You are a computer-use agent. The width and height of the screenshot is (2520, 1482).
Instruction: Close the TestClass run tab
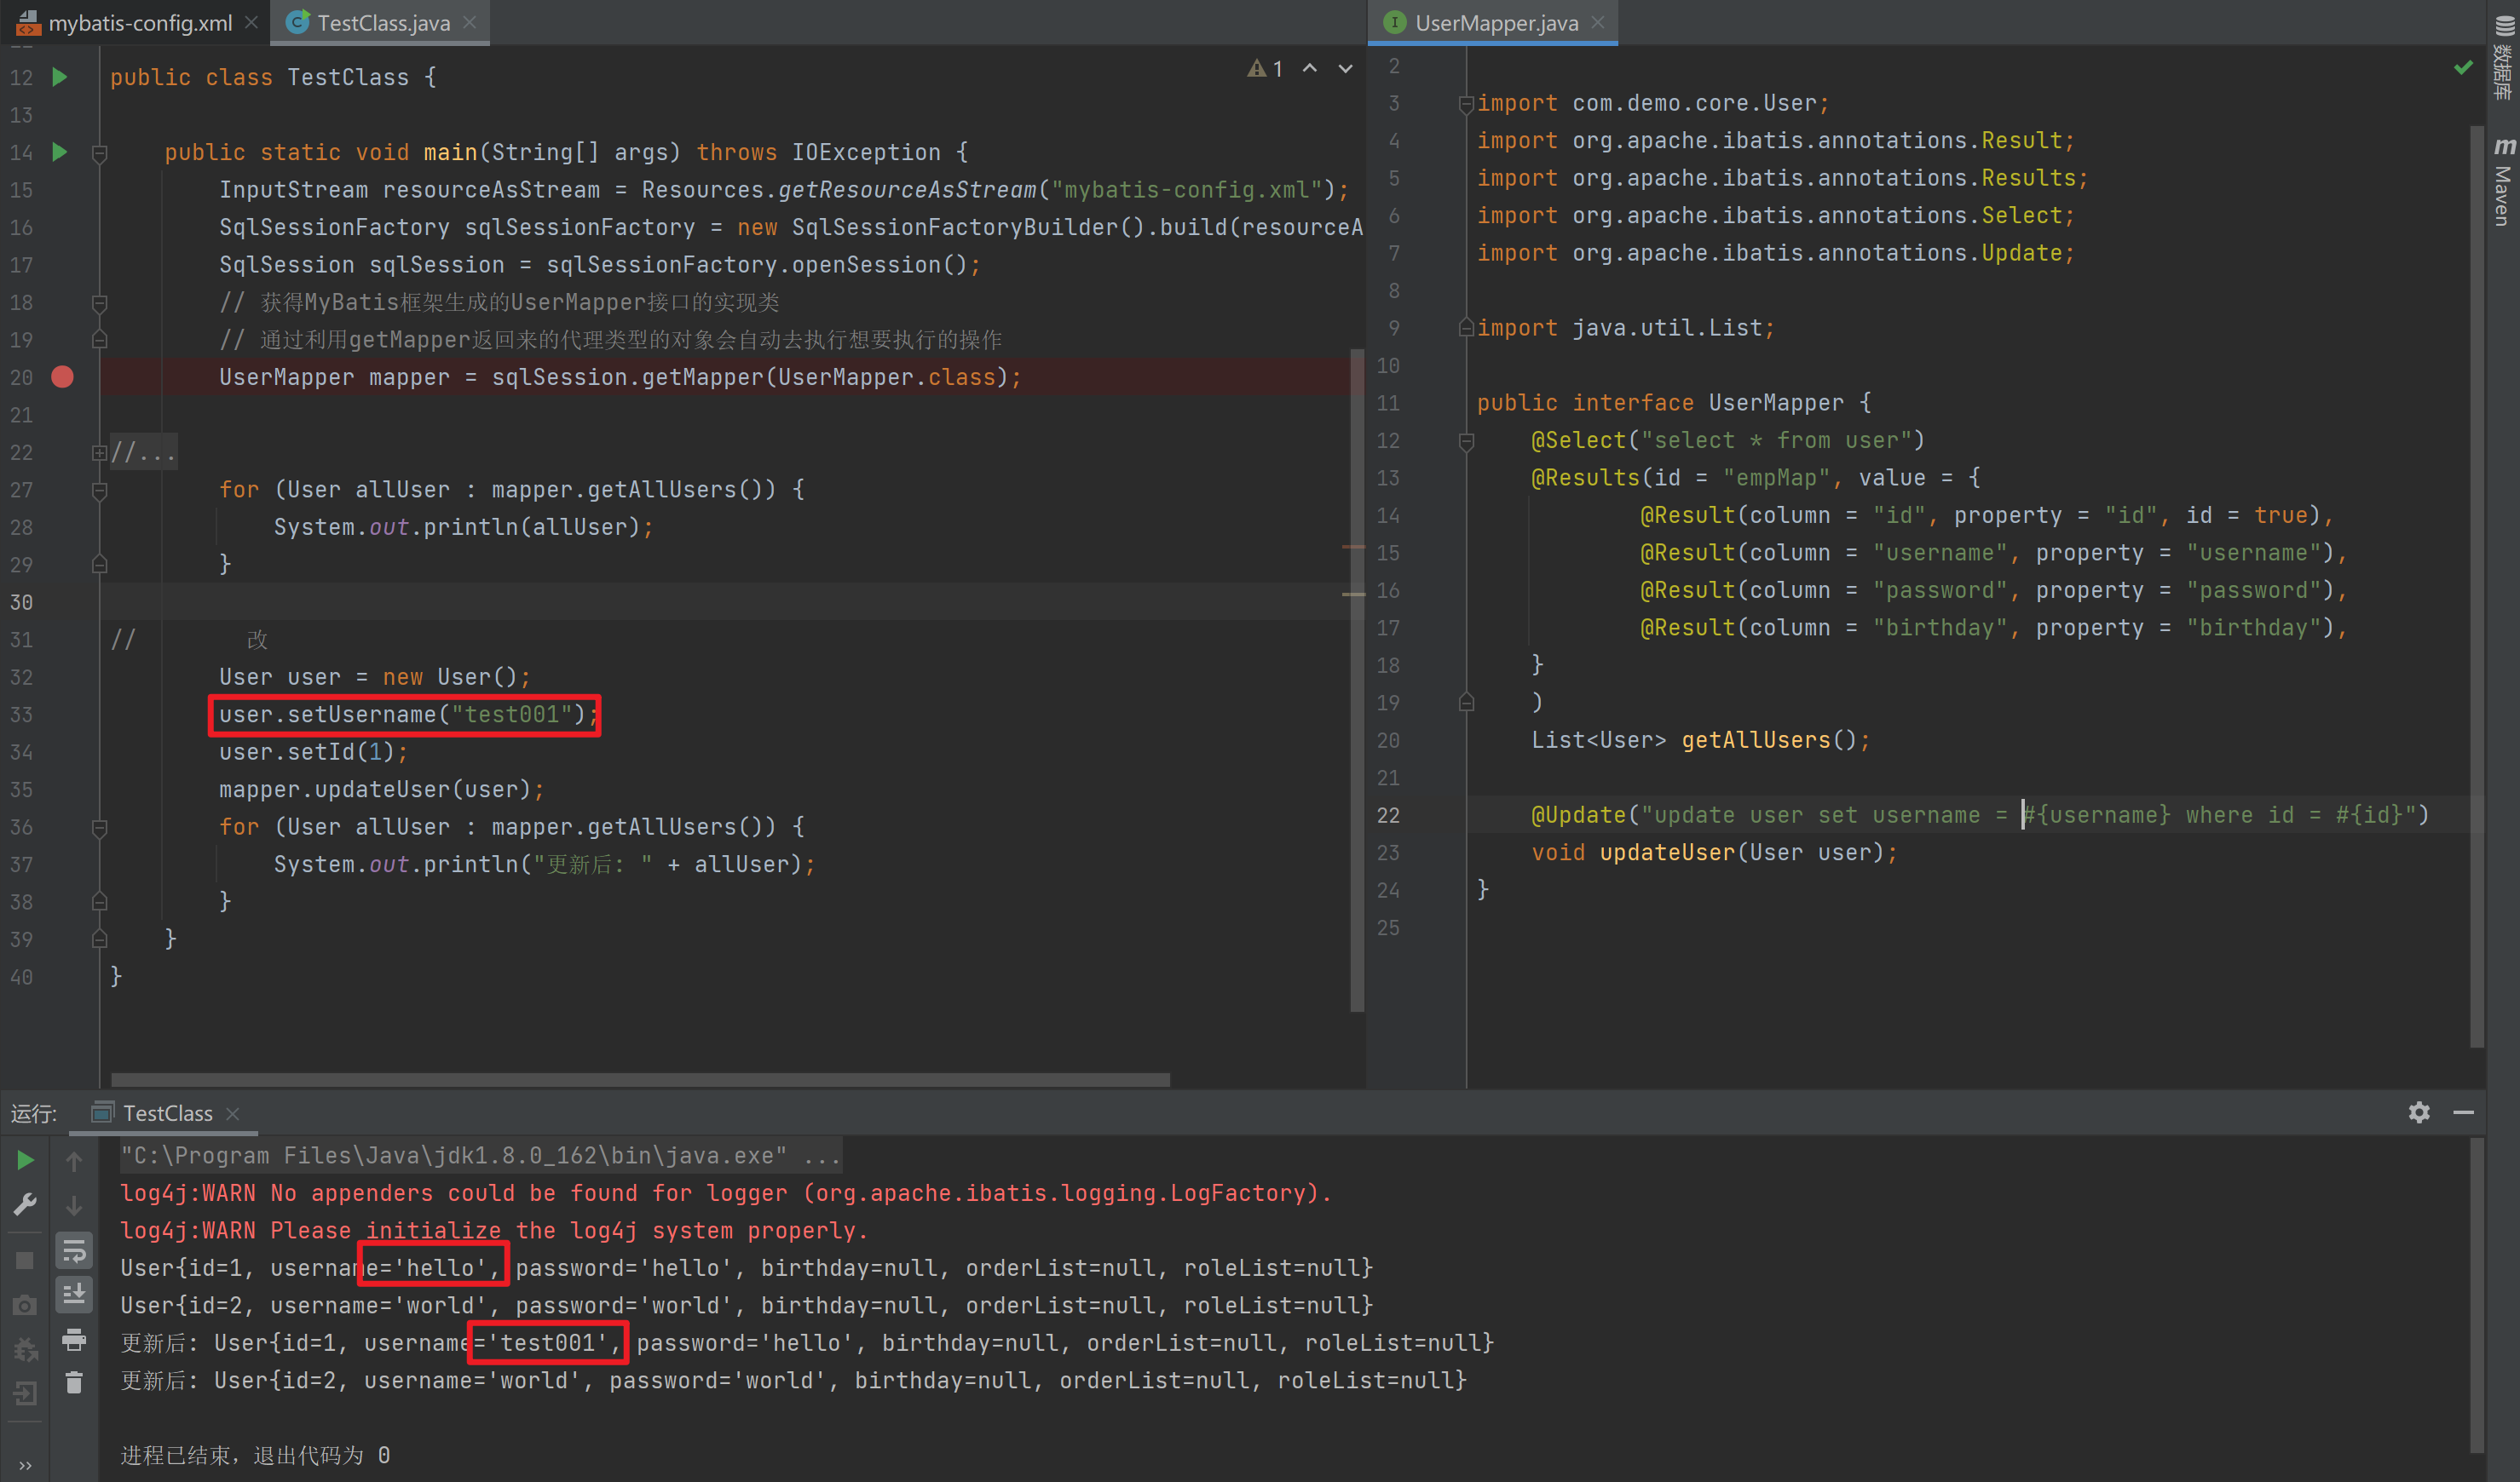tap(233, 1113)
